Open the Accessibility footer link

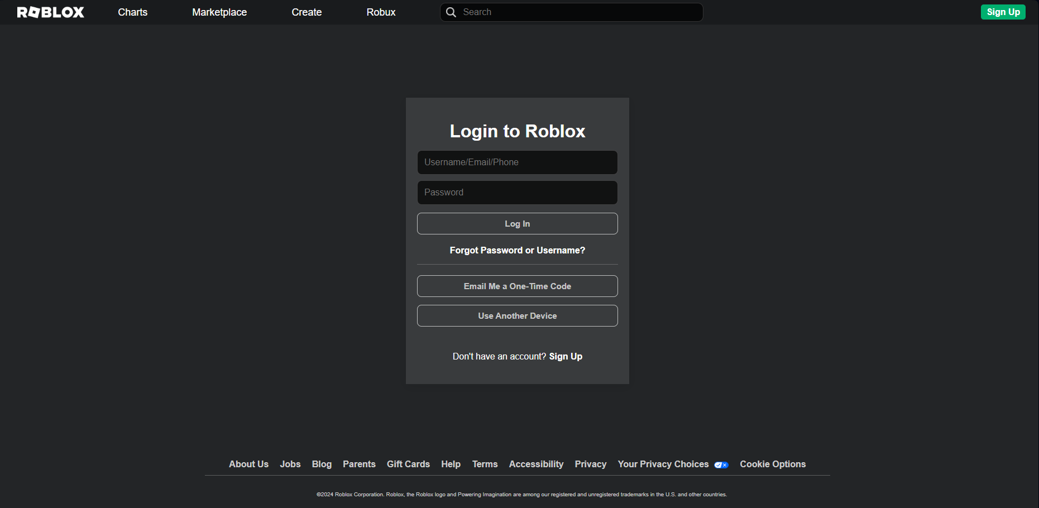(x=536, y=464)
